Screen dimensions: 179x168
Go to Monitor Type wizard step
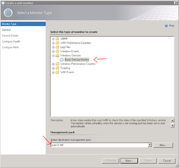(x=23, y=24)
